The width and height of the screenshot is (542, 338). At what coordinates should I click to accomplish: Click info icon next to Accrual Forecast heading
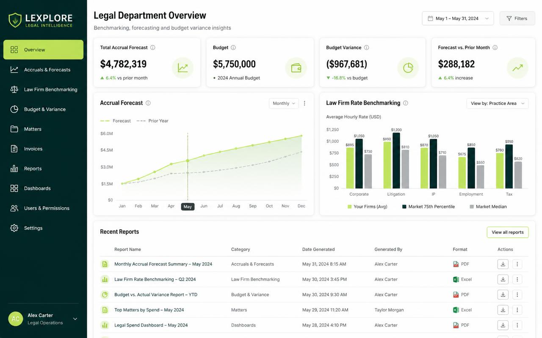(148, 103)
